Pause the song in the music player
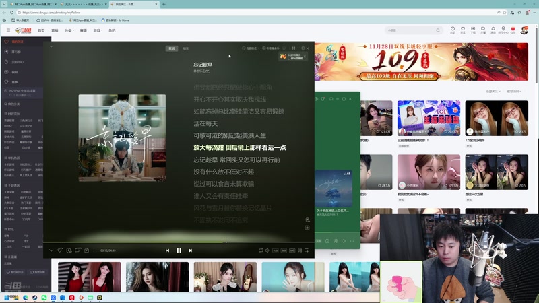 179,250
